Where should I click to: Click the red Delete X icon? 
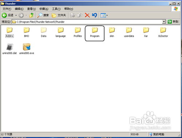coord(87,15)
